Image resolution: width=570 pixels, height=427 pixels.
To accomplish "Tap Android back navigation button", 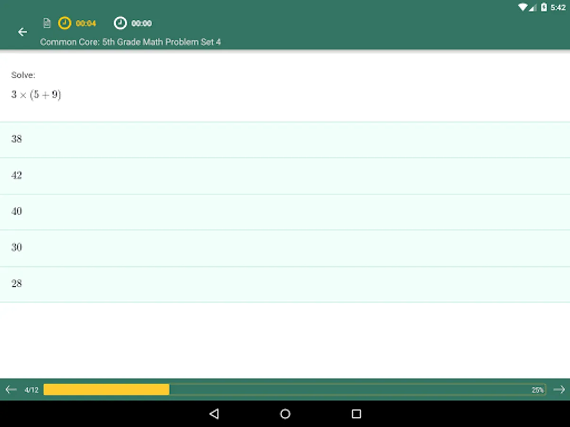I will click(214, 414).
